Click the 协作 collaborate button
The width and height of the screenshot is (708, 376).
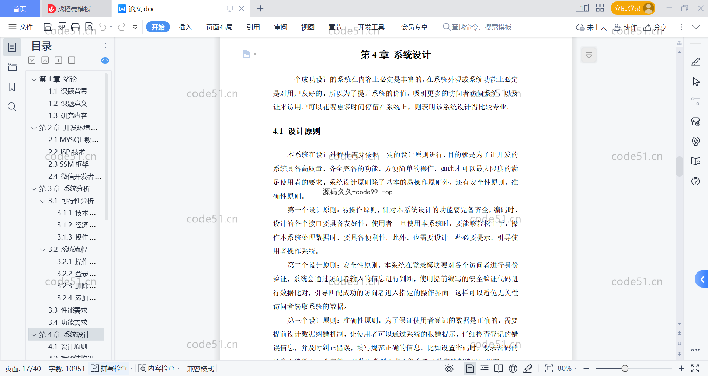pos(625,27)
